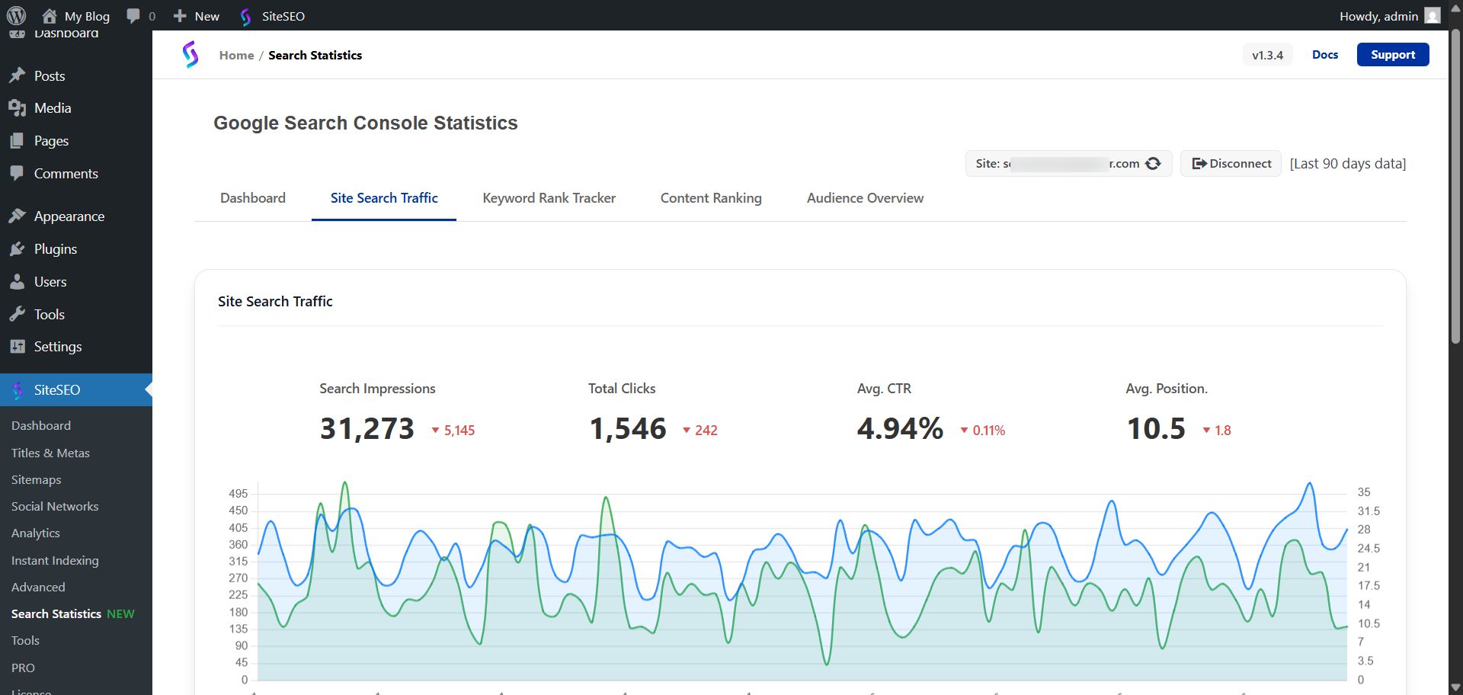Switch to the Keyword Rank Tracker tab
The width and height of the screenshot is (1463, 695).
click(549, 198)
